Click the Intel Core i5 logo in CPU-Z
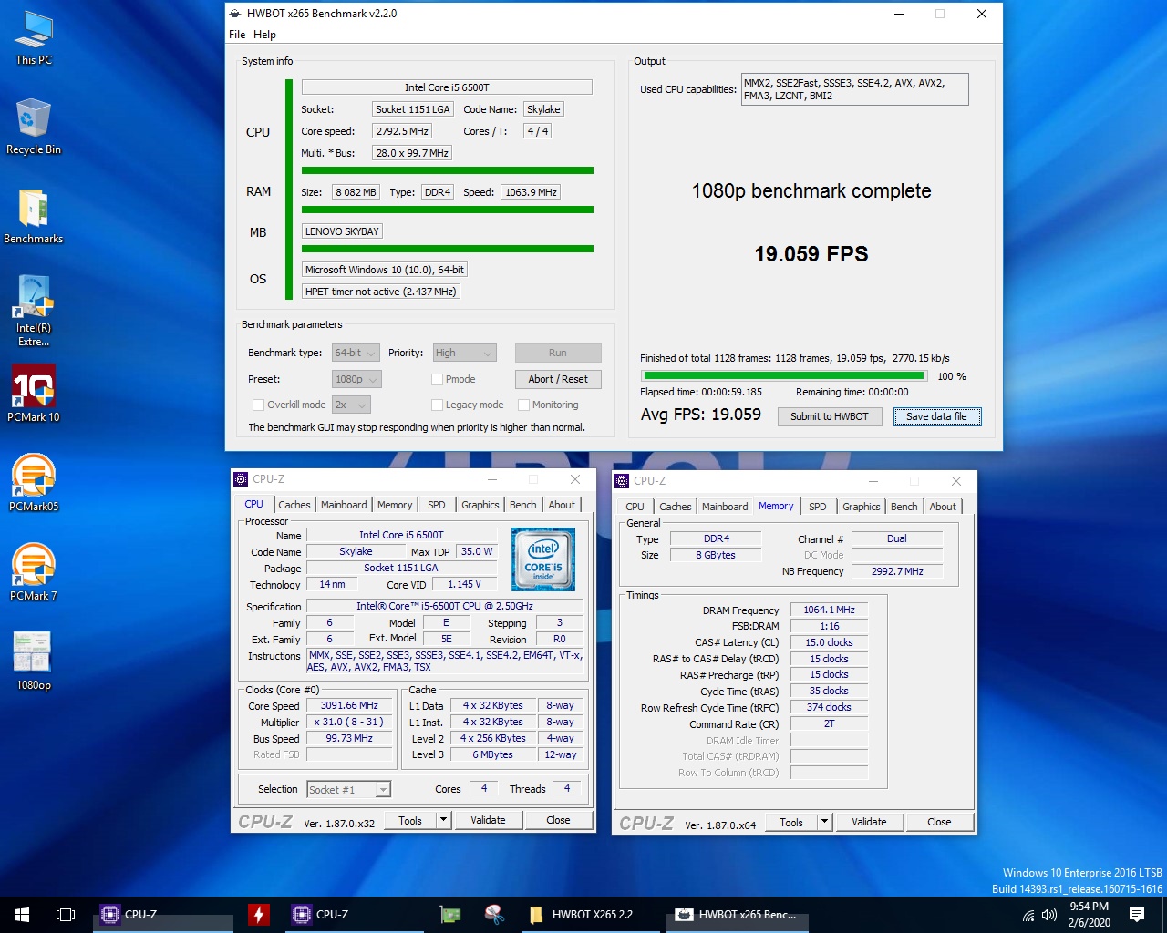Viewport: 1167px width, 933px height. [x=543, y=559]
